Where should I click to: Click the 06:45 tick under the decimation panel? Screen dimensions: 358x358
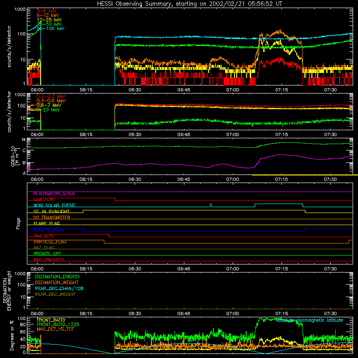pos(184,314)
